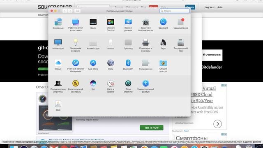The image size is (263, 148).
Task: Click the back arrow in System Preferences
Action: tap(65, 11)
